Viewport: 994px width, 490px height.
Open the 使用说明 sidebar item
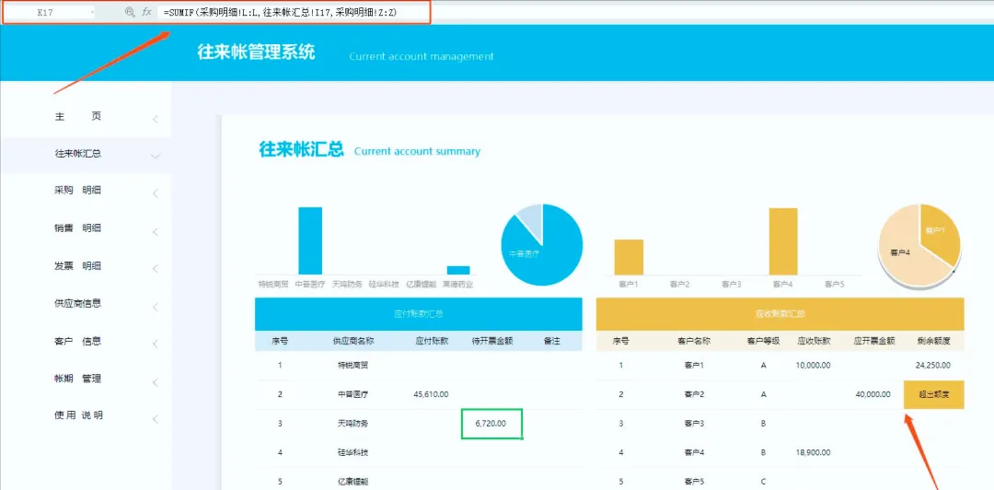(x=78, y=415)
